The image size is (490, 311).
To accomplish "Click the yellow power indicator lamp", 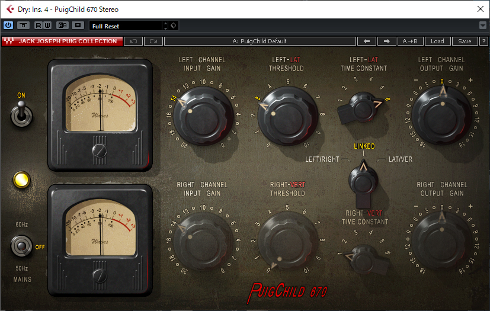I will 21,180.
